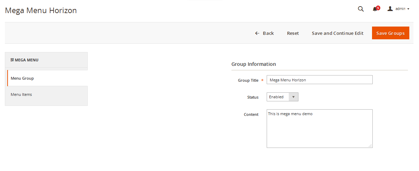Click Save and Continue Edit
This screenshot has width=419, height=171.
[337, 33]
